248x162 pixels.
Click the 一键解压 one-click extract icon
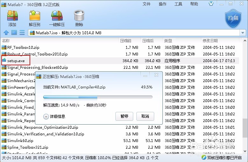(57, 16)
